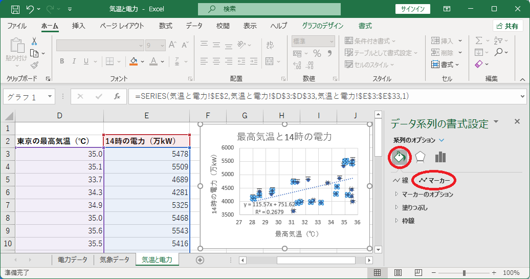Toggle Italic formatting
The image size is (530, 279).
pyautogui.click(x=74, y=61)
